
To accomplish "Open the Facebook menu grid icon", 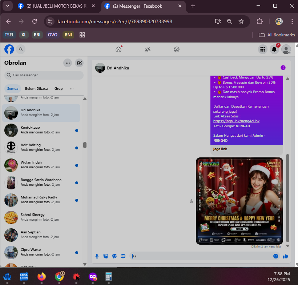I will click(x=262, y=49).
